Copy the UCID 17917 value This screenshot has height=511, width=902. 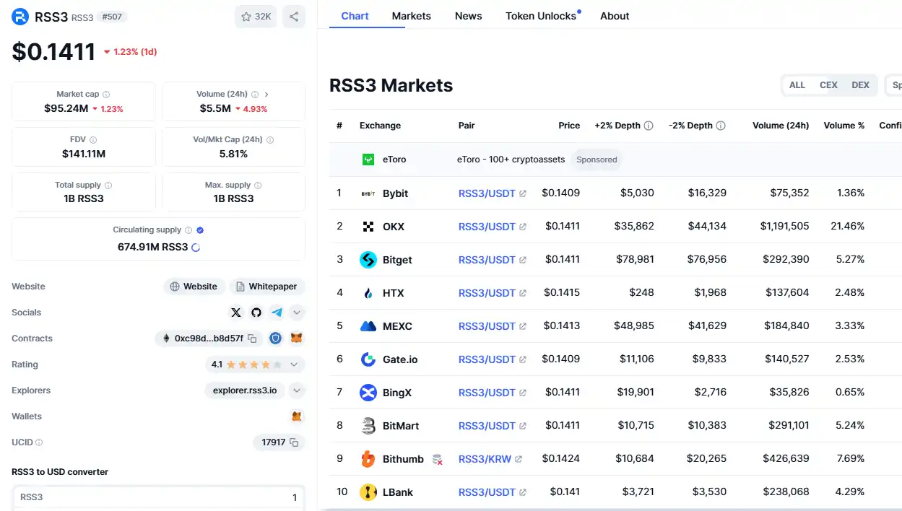(x=294, y=442)
